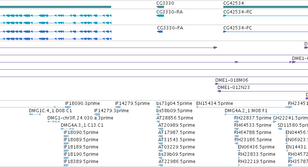
Task: Click the RH64788.5prime EST label
Action: point(253,133)
